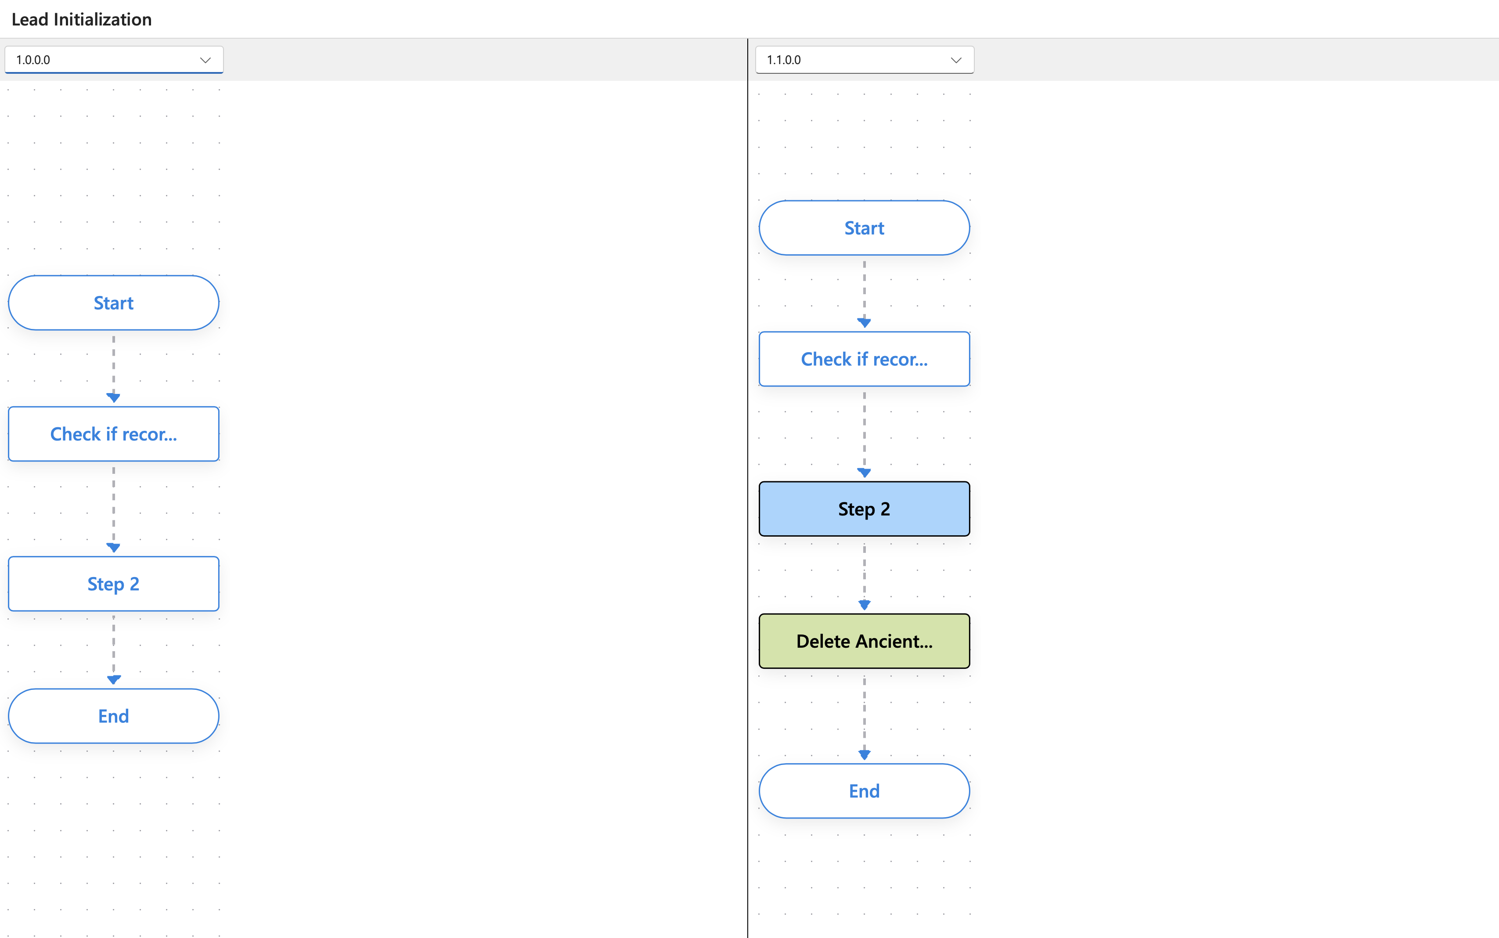Select left Check if recor... step
Viewport: 1499px width, 938px height.
(113, 433)
